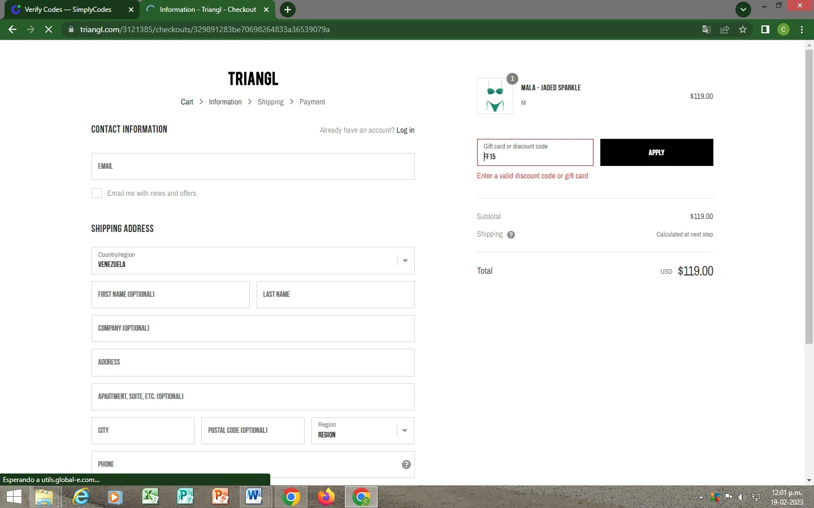814x508 pixels.
Task: Bookmark this page with the star icon
Action: coord(743,29)
